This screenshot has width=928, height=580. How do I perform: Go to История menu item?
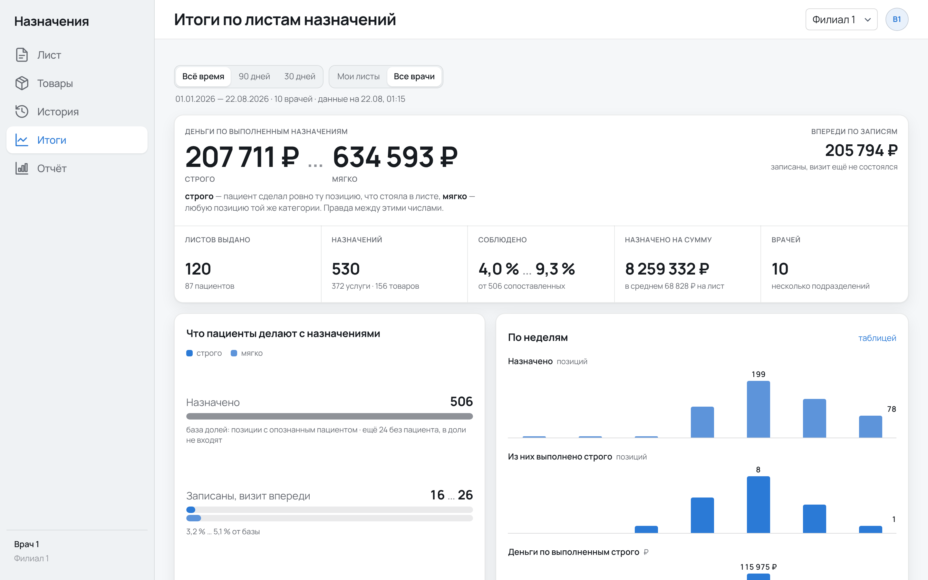(77, 111)
